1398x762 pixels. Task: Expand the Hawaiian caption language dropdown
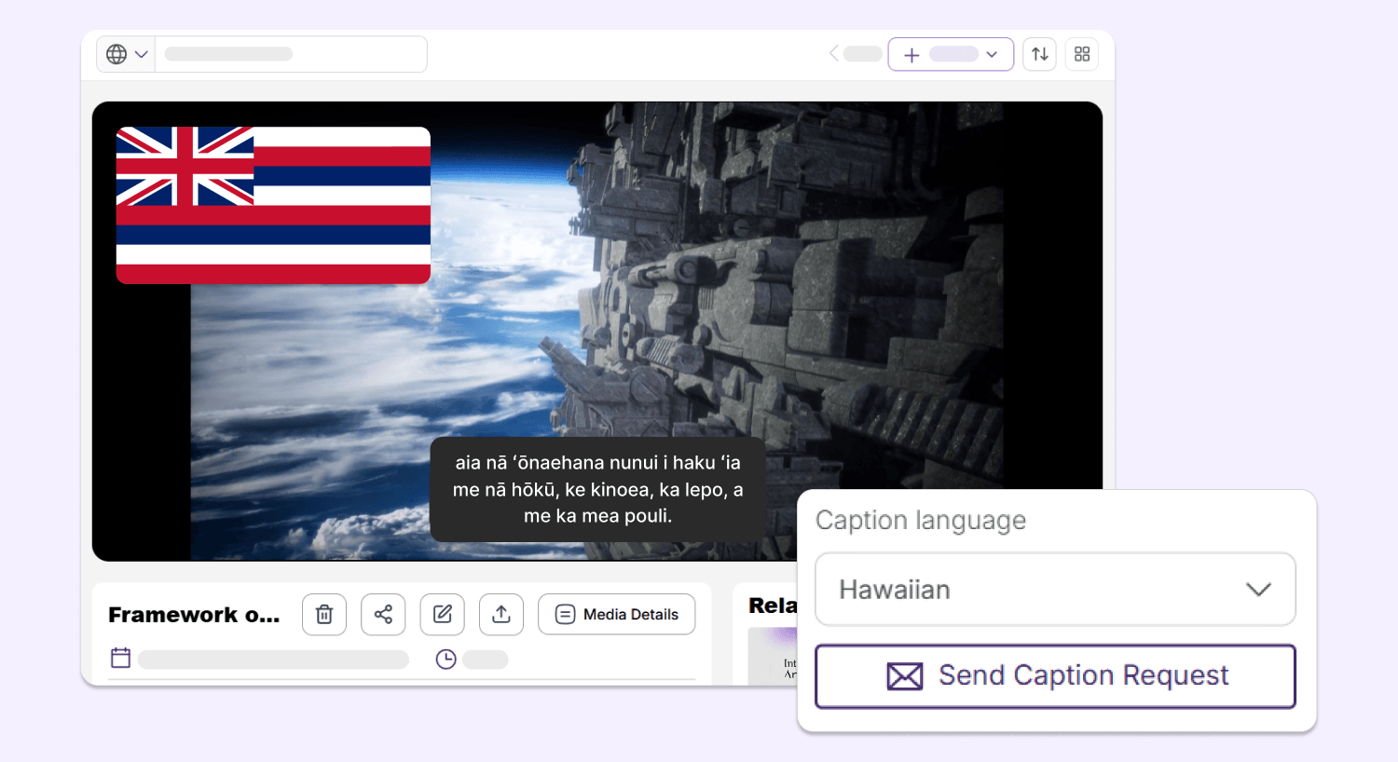point(1055,590)
